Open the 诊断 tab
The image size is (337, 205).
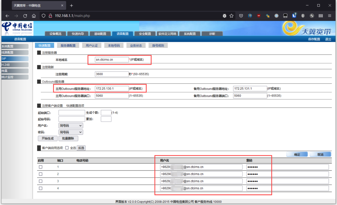(x=212, y=34)
